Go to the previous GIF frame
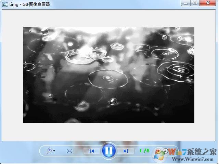219x164 pixels. [x=92, y=151]
